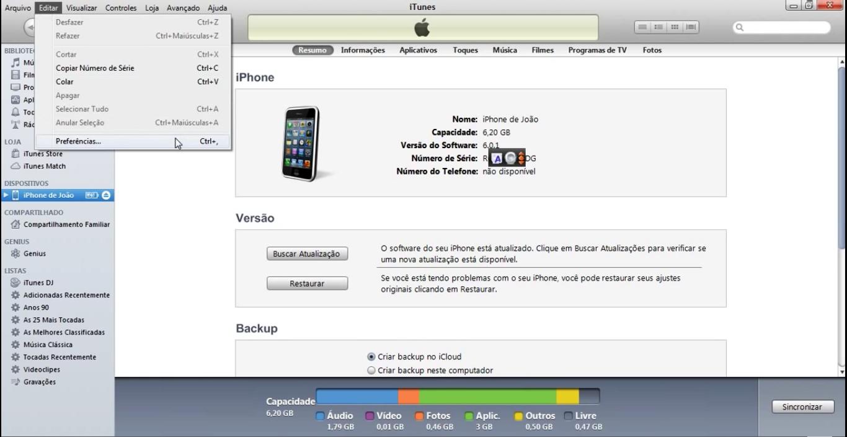Screen dimensions: 847x437
Task: Eject iPhone de João with eject icon
Action: point(106,195)
